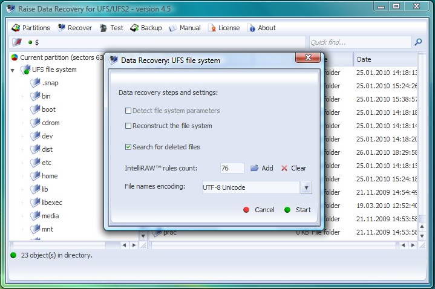Select the etc folder icon in tree
435x289 pixels.
35,163
